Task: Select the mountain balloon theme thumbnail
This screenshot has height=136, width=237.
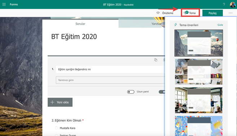Action: click(199, 43)
